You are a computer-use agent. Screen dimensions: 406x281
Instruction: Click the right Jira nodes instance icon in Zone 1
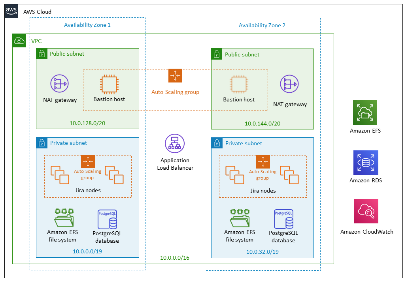pos(114,175)
